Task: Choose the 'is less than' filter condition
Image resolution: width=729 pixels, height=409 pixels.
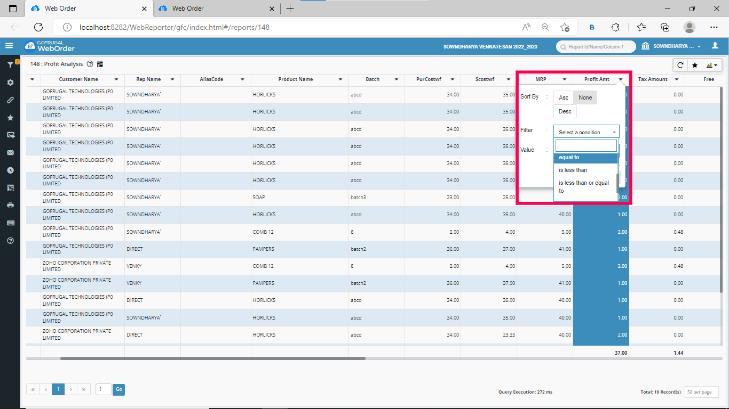Action: pyautogui.click(x=573, y=170)
